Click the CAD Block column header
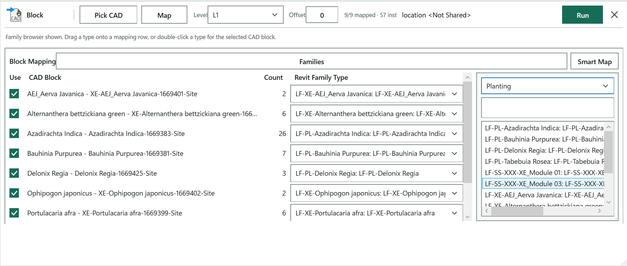This screenshot has height=266, width=627. [45, 77]
